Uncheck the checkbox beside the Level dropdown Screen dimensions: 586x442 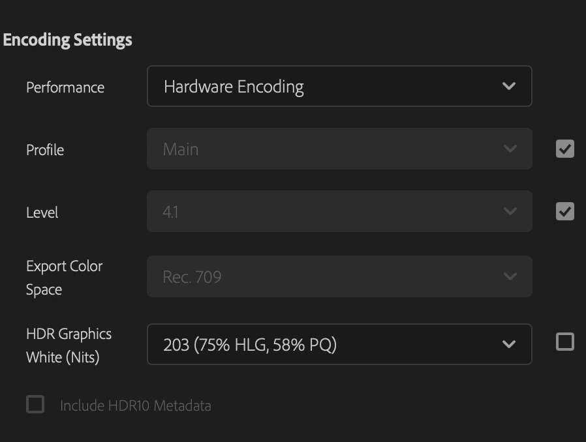pos(565,211)
